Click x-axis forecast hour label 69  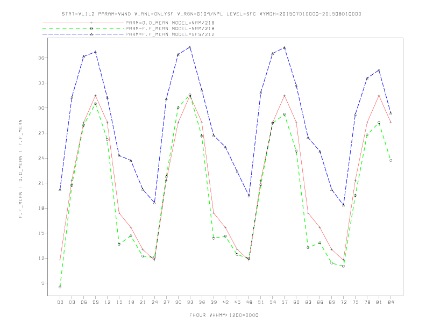332,302
